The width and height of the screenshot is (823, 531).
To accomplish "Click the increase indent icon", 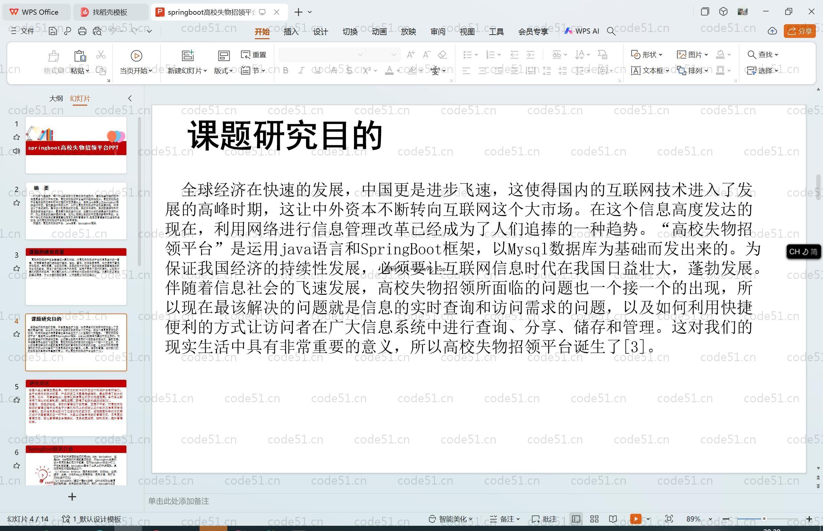I will [x=530, y=55].
